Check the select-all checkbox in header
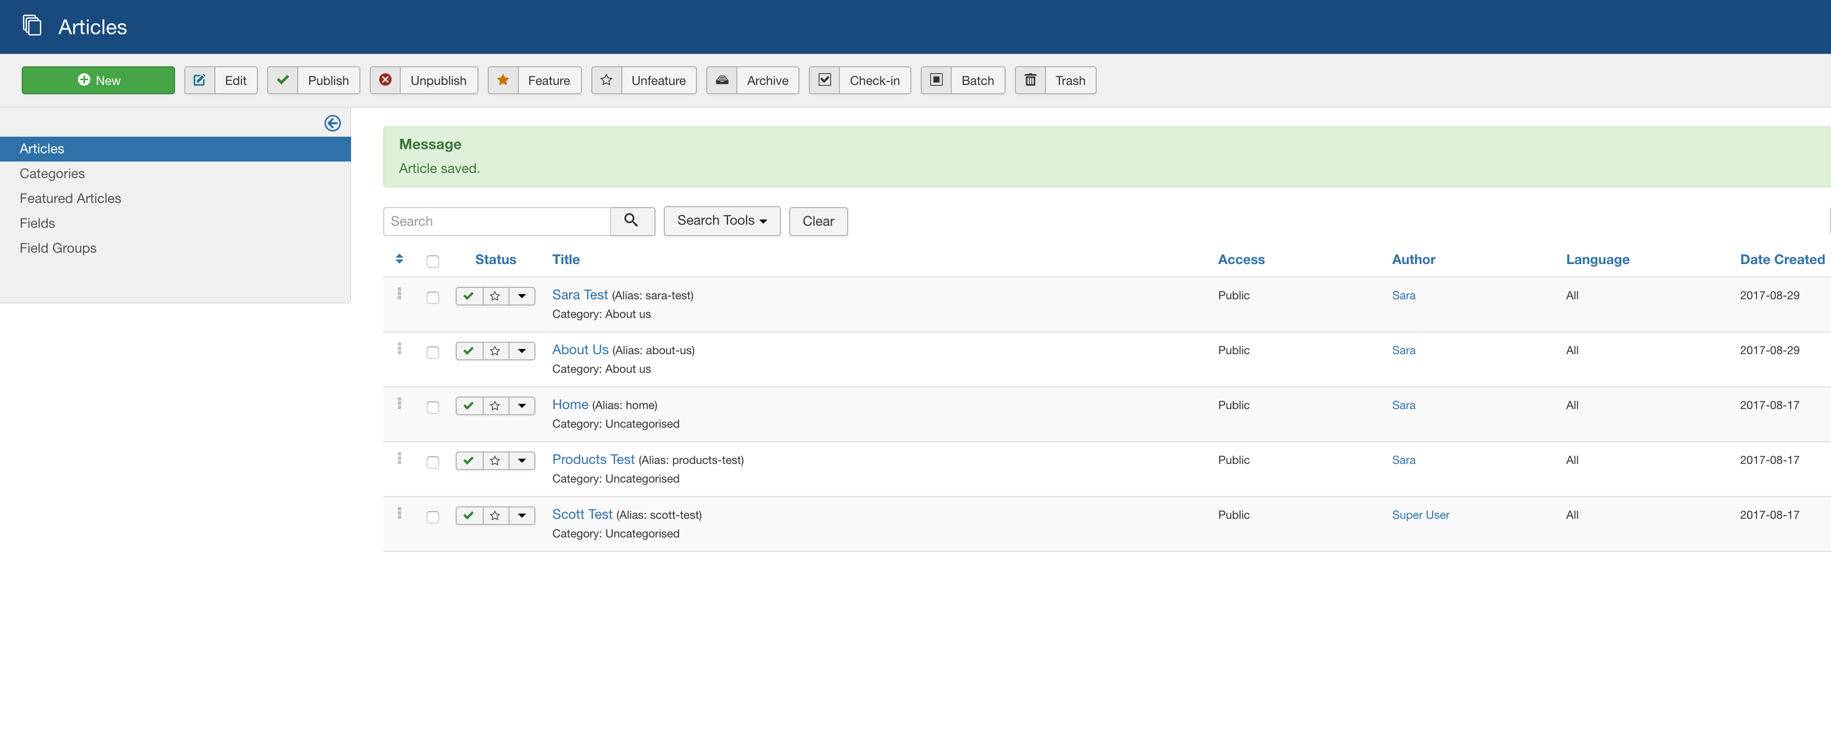Screen dimensions: 1831x729 click(x=433, y=261)
